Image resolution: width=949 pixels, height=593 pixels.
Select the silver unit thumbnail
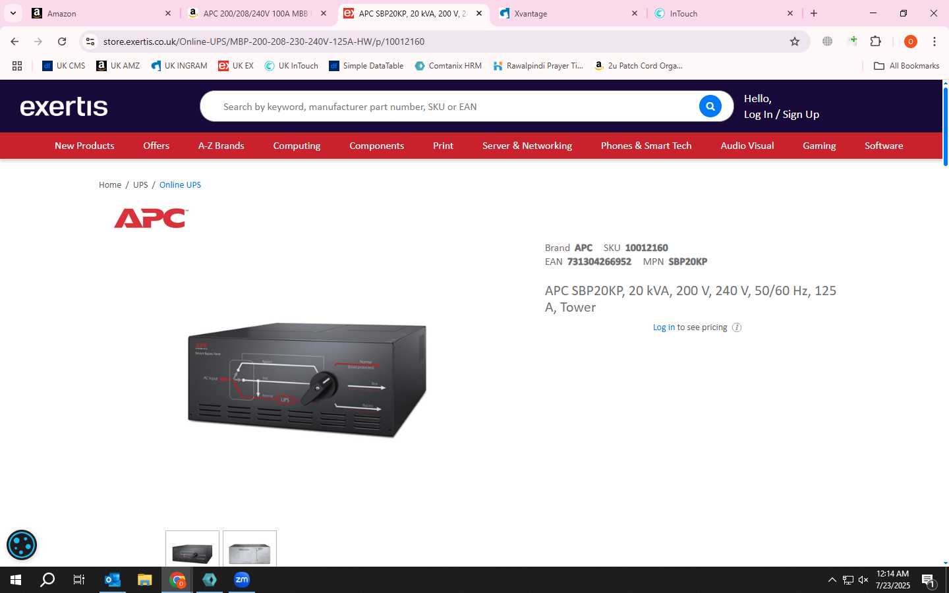point(250,550)
